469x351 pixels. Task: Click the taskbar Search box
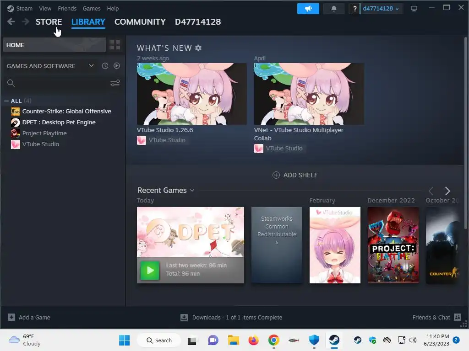click(159, 340)
